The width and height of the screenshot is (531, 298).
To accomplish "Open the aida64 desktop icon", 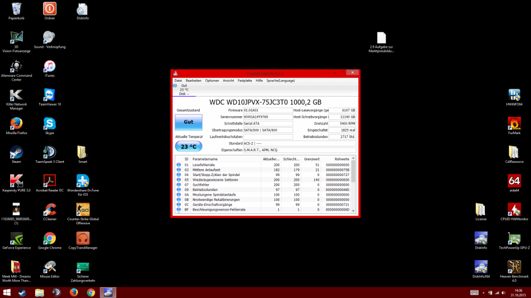I will [x=513, y=181].
